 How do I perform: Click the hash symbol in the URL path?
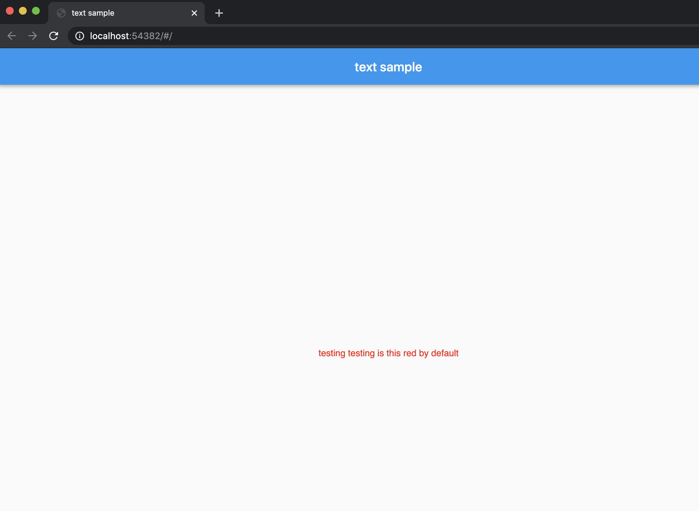tap(166, 36)
